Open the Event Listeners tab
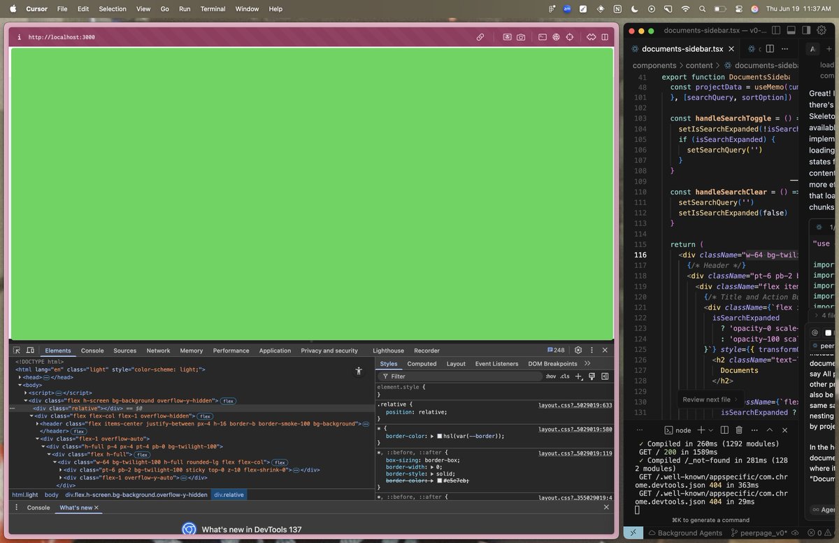This screenshot has height=543, width=839. click(x=496, y=364)
